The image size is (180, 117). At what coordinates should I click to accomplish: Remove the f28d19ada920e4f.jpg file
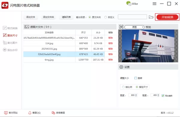[x=110, y=54]
